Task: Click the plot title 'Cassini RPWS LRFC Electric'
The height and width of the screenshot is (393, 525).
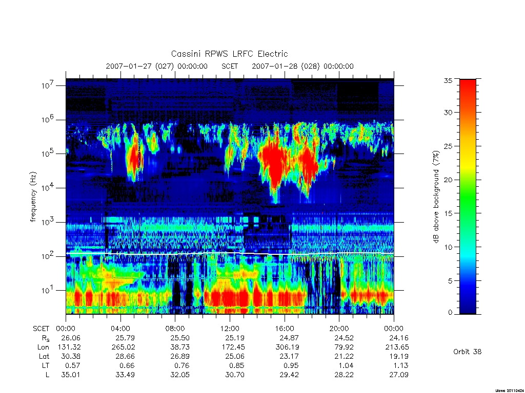Action: click(x=229, y=54)
